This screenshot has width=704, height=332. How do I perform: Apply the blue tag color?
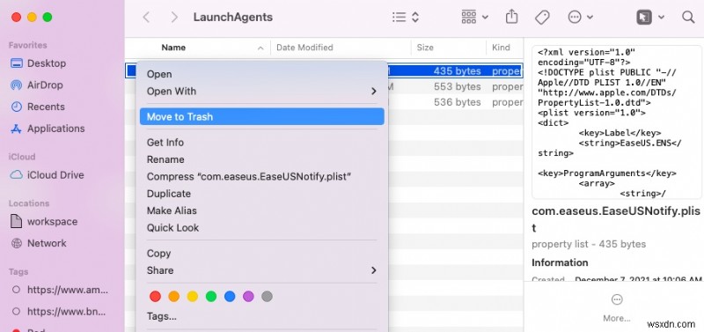point(230,297)
